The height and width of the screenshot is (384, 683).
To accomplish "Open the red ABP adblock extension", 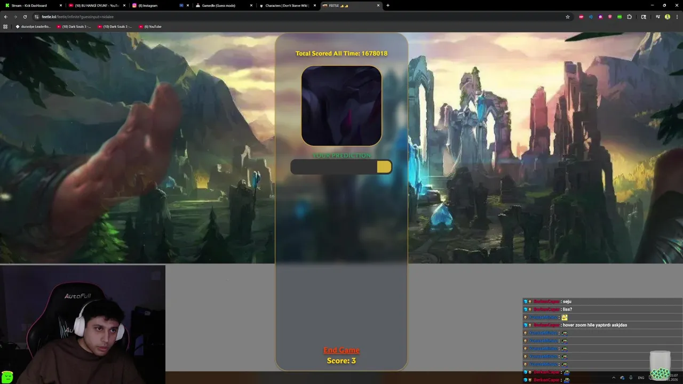I will point(582,17).
